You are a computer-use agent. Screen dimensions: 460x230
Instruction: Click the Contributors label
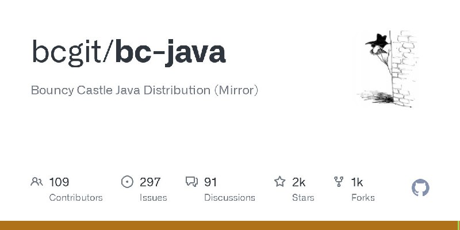(76, 197)
